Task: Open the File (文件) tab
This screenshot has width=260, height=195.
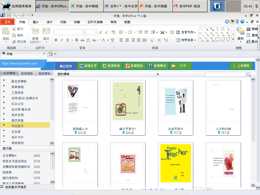Action: coord(7,22)
